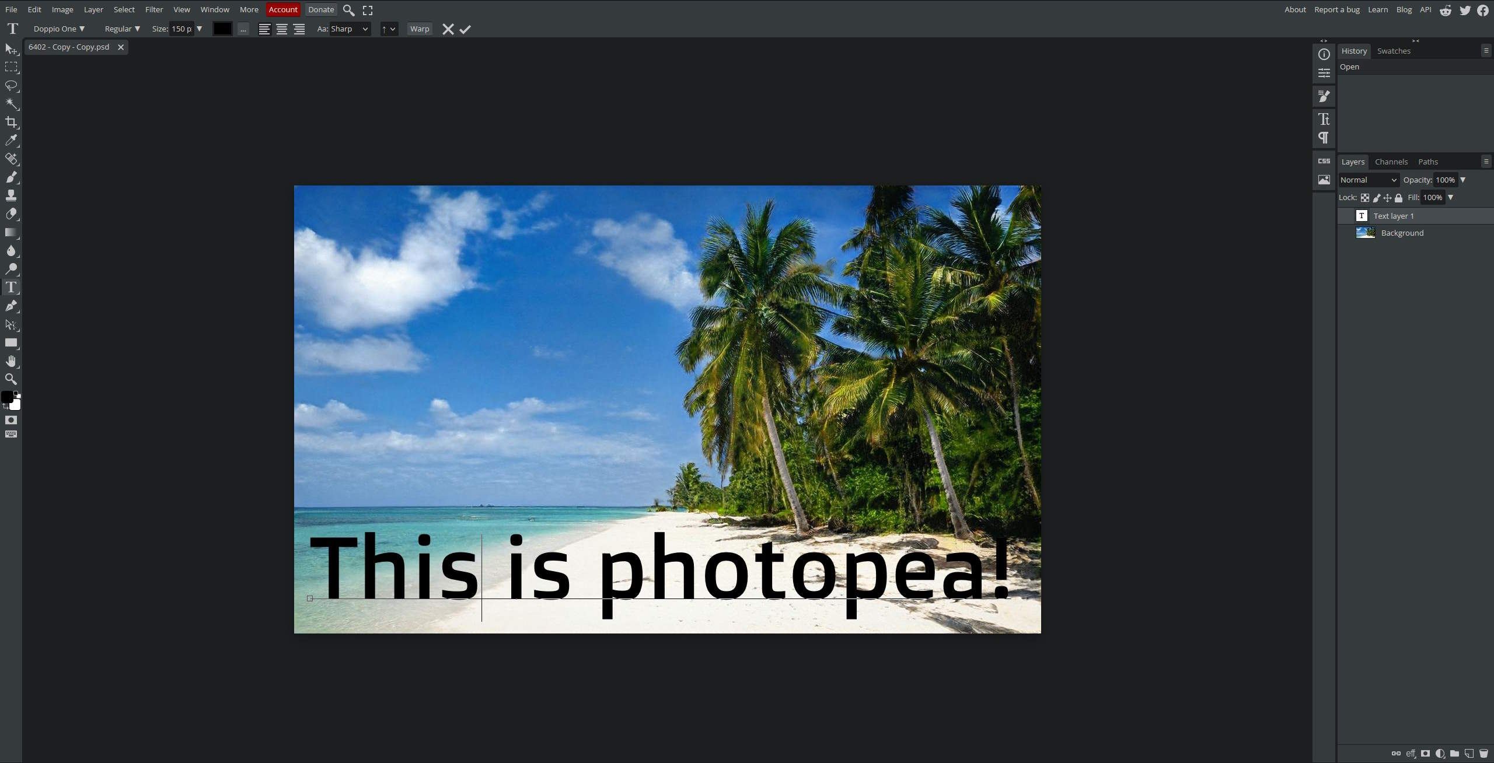
Task: Open layer effects (eff) menu
Action: tap(1411, 753)
